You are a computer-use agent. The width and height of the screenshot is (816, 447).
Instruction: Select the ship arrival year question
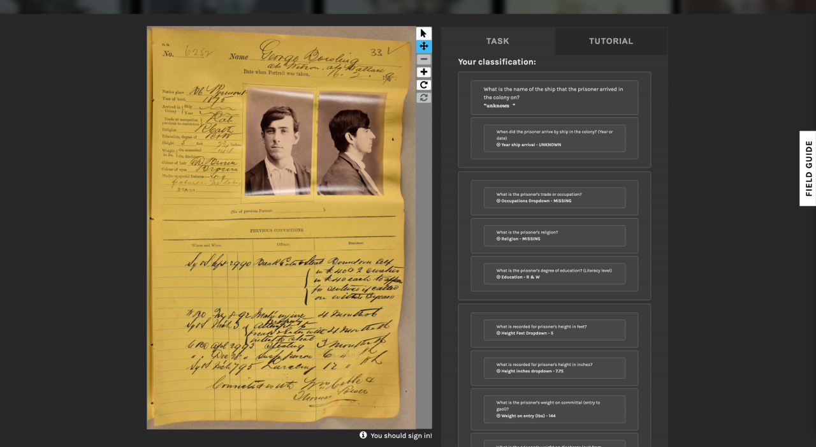tap(555, 135)
